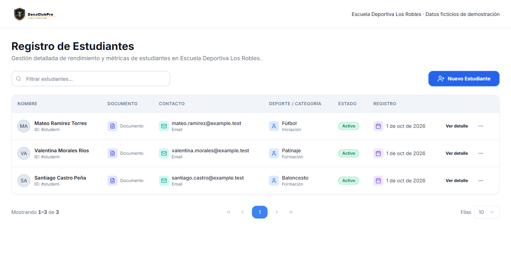Go to next page chevron
The height and width of the screenshot is (255, 511).
coord(277,212)
